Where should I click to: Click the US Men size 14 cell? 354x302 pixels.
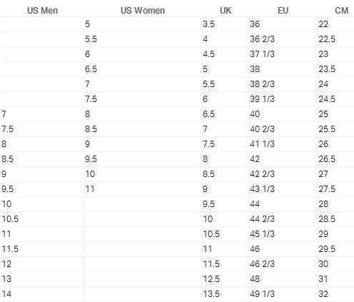pyautogui.click(x=43, y=294)
